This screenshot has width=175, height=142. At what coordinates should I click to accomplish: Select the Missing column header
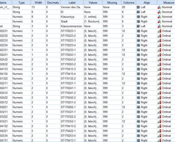(x=112, y=2)
